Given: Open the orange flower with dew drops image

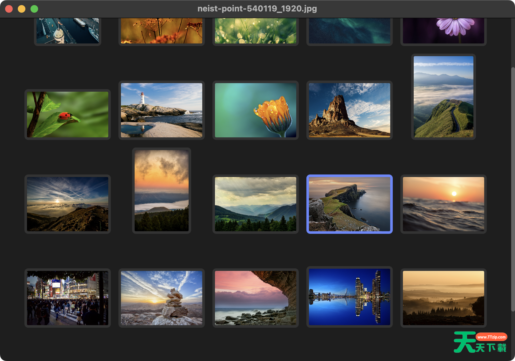Looking at the screenshot, I should [255, 110].
